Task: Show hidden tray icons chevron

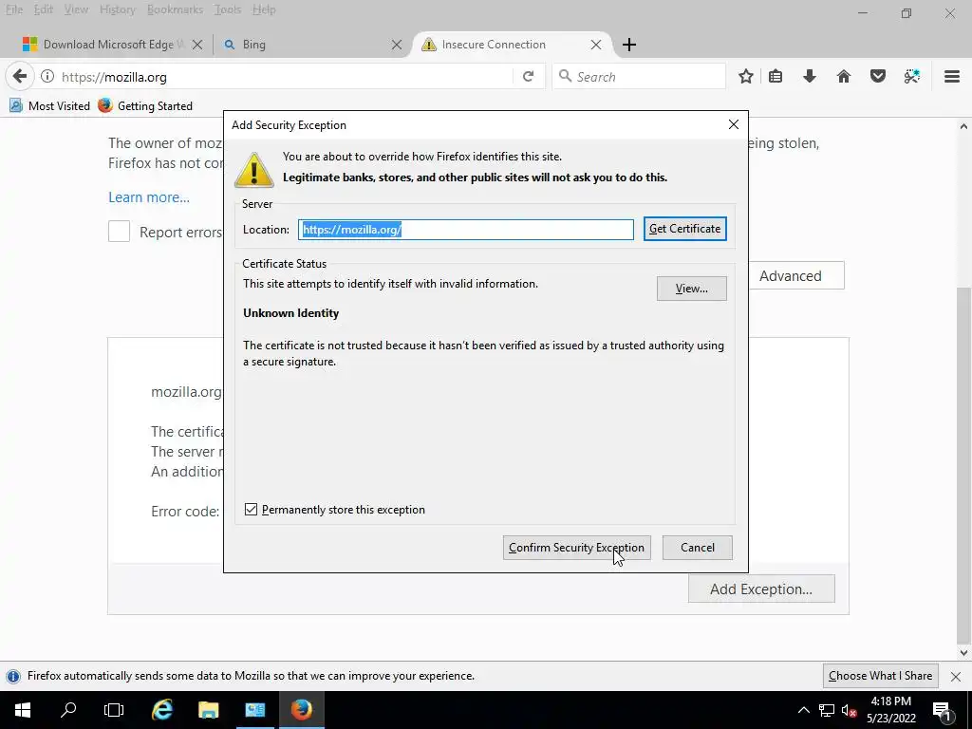Action: [803, 710]
